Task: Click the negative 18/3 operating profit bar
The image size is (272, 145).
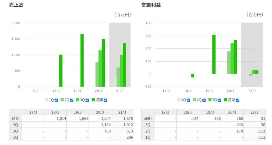Action: 193,76
